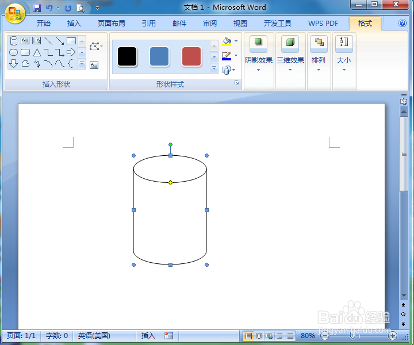414x345 pixels.
Task: Open Word Help question mark
Action: coord(402,23)
